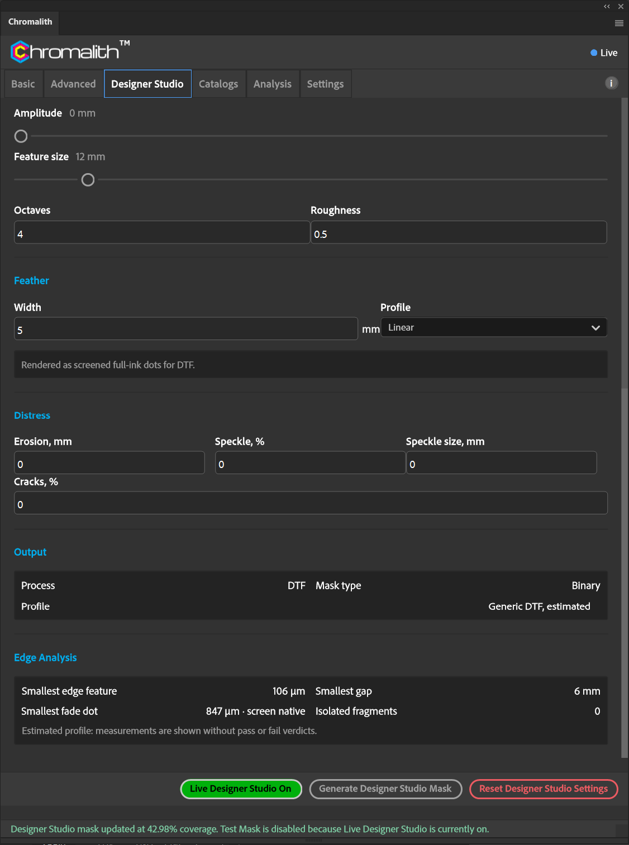Image resolution: width=629 pixels, height=845 pixels.
Task: Click the vertical scrollbar thumb
Action: click(625, 572)
